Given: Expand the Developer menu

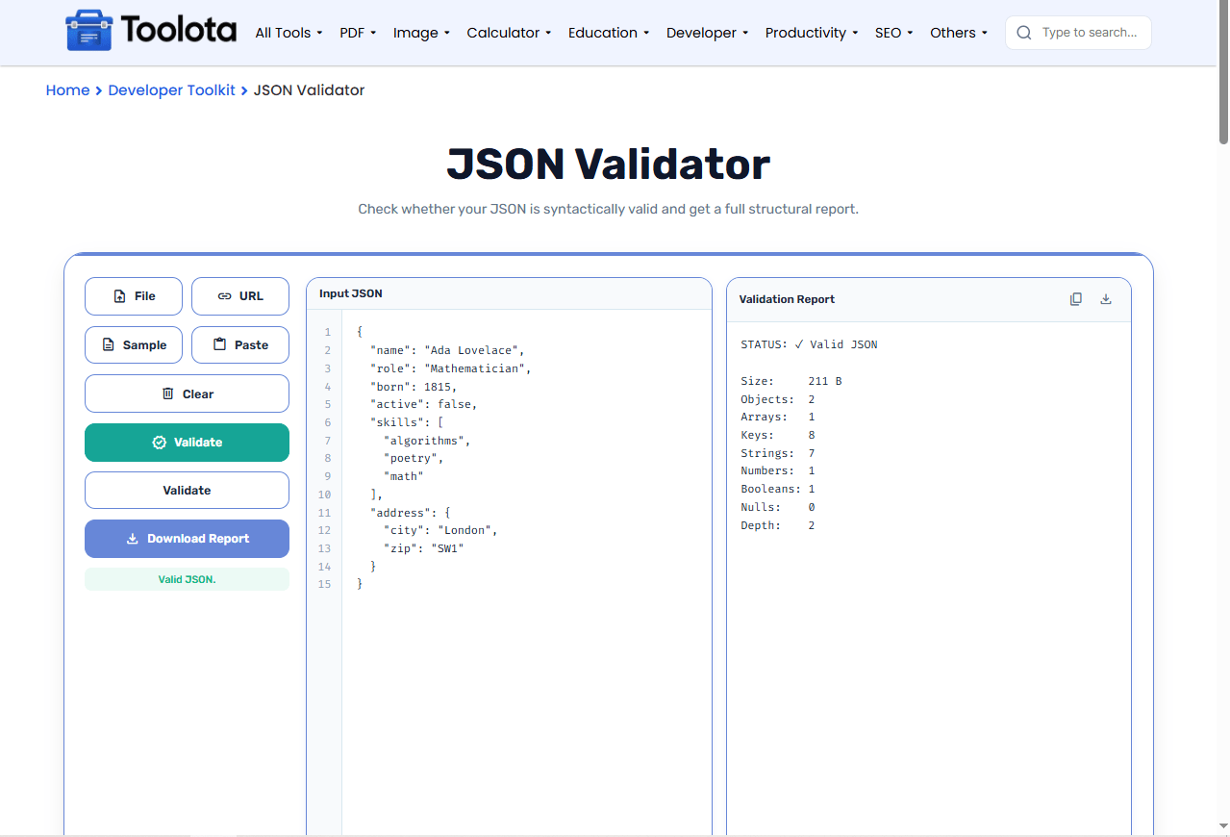Looking at the screenshot, I should (x=707, y=33).
